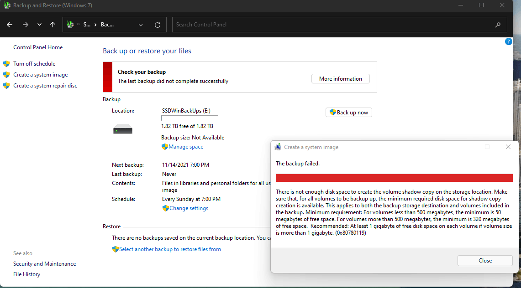Click More information button
Viewport: 521px width, 288px height.
point(341,78)
